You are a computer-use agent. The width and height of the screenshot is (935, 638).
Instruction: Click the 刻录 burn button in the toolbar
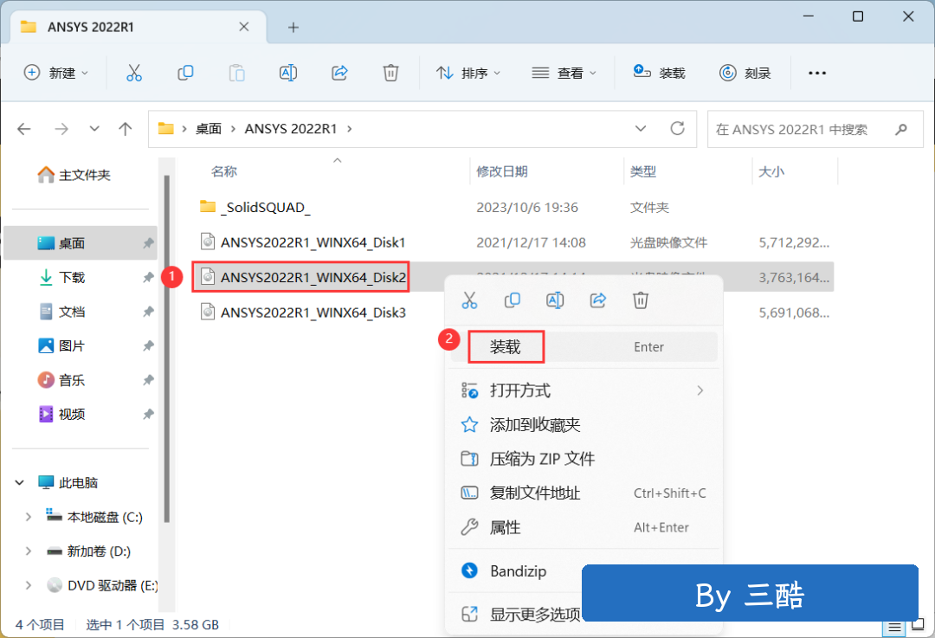tap(745, 73)
